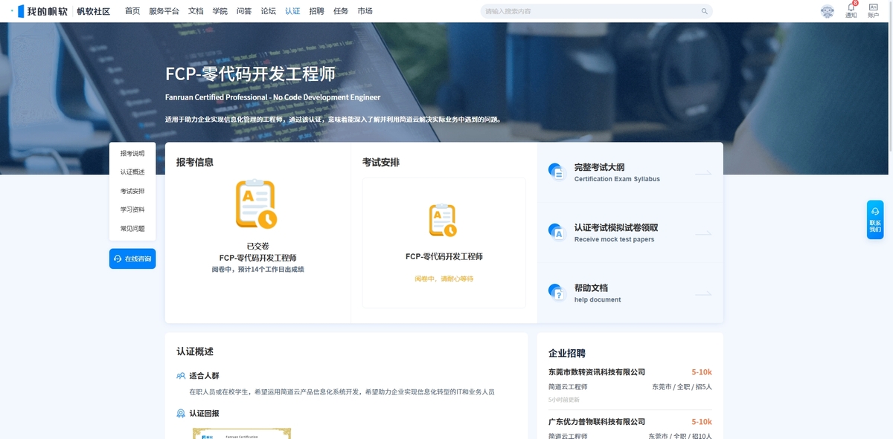Open 学院 in top navigation
Viewport: 893px width, 439px height.
point(220,11)
